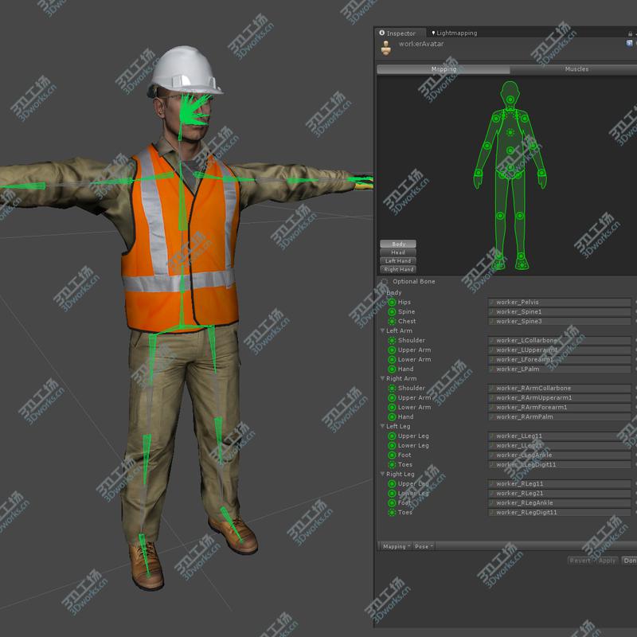Click Right Arm Lower Arm bone indicator

click(392, 407)
